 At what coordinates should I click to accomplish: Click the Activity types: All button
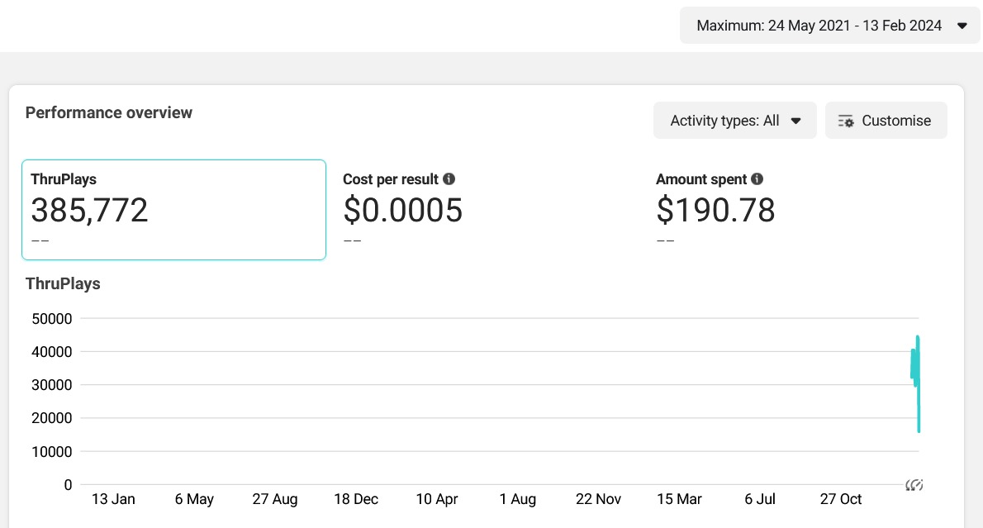coord(734,121)
